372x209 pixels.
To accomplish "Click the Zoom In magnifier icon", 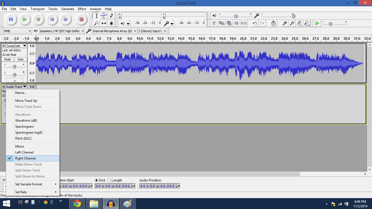I will coord(285,23).
